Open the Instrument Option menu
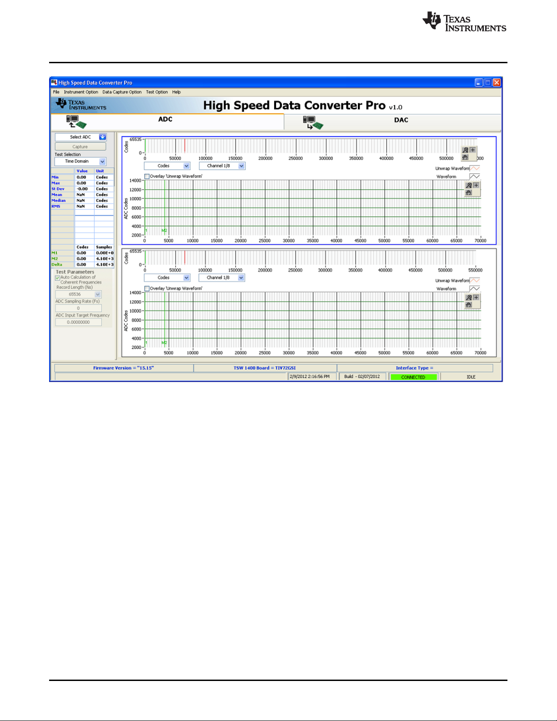This screenshot has width=557, height=721. (81, 92)
